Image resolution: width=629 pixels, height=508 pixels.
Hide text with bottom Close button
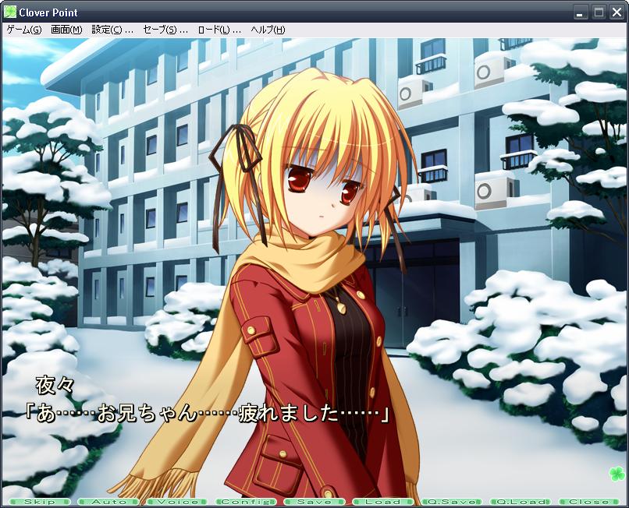point(589,502)
